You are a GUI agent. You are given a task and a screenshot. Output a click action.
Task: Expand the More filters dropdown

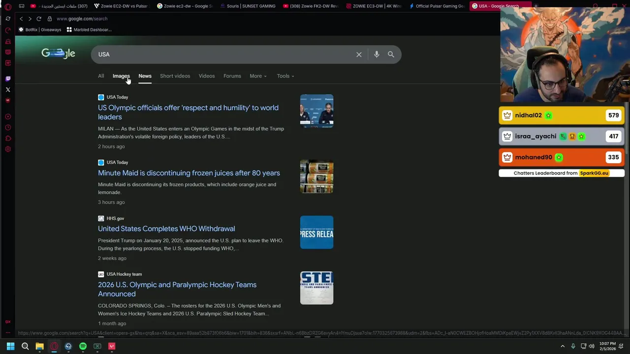tap(258, 76)
